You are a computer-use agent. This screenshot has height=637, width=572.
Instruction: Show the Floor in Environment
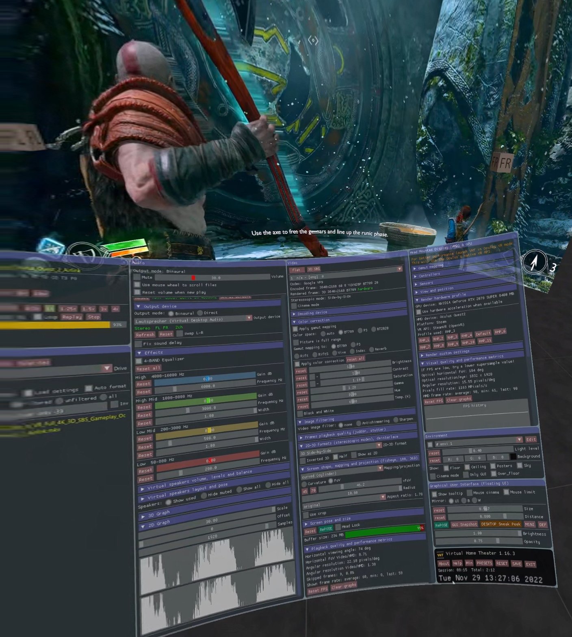click(x=446, y=468)
